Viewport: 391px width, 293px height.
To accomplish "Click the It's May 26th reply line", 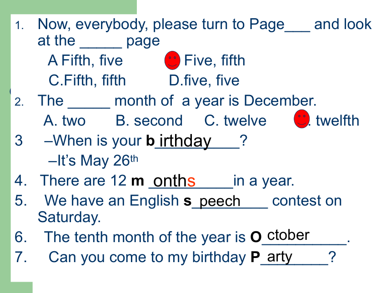I will click(x=93, y=160).
